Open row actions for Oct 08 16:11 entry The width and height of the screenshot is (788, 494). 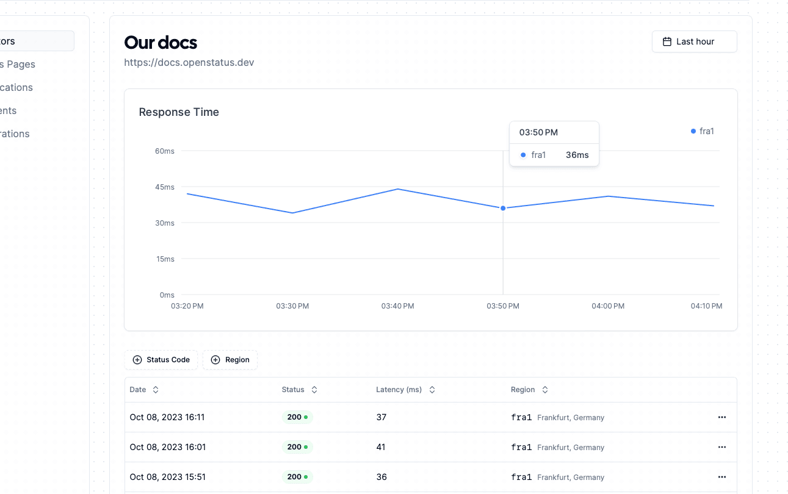click(x=722, y=417)
